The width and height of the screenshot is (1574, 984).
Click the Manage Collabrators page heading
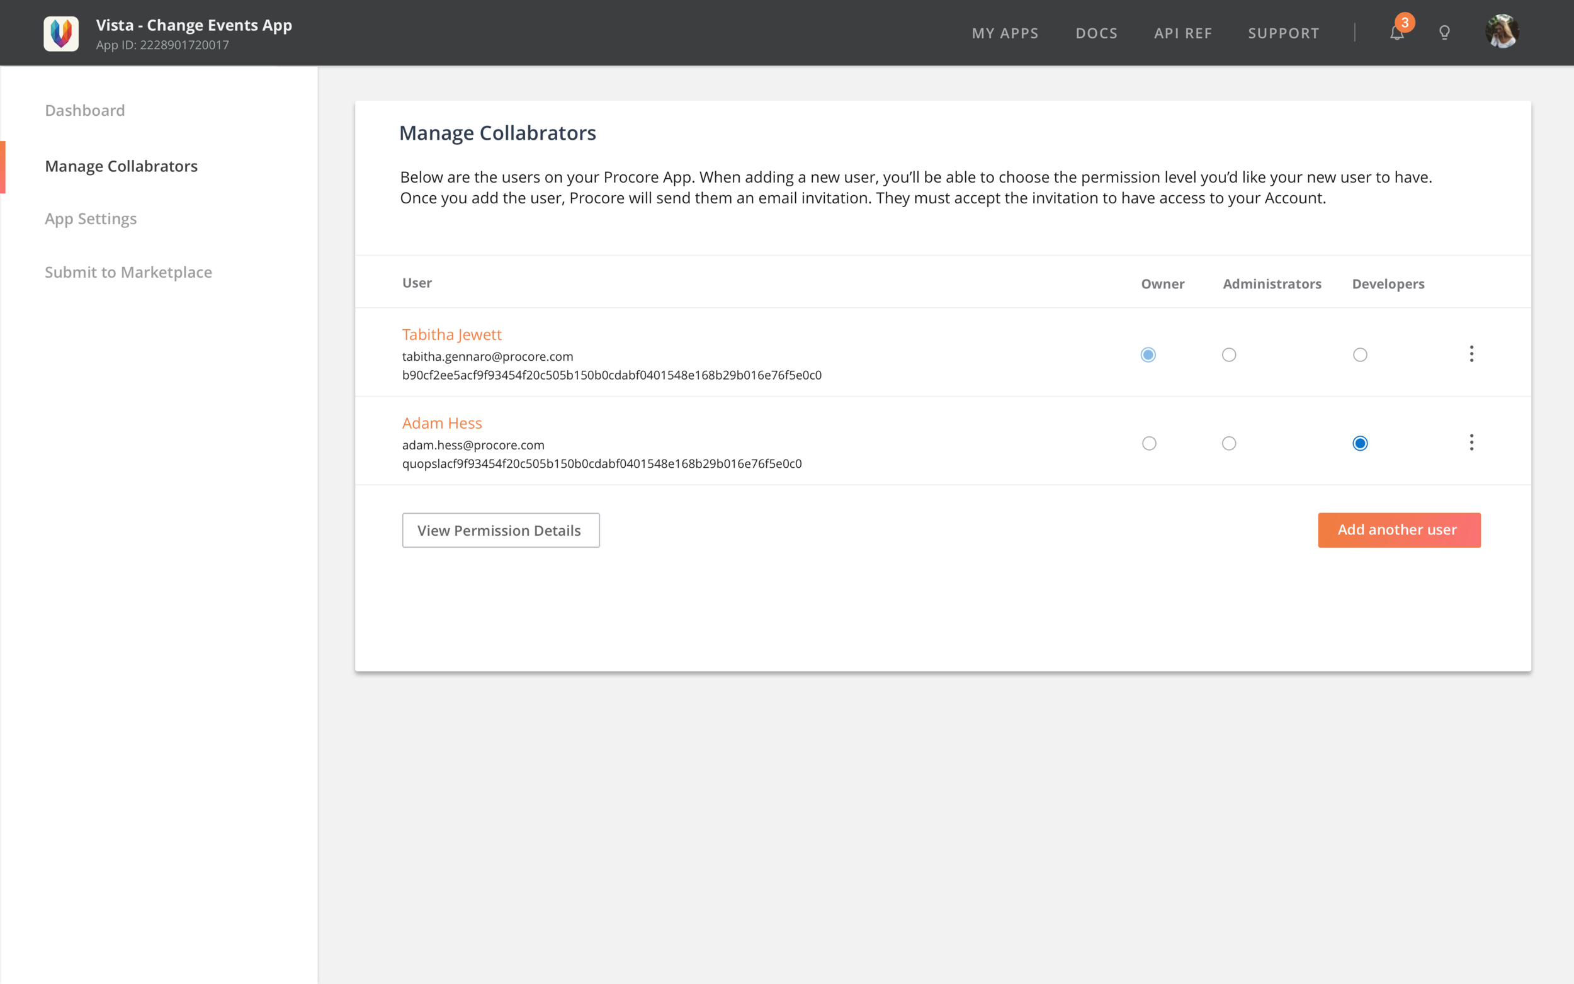(497, 133)
